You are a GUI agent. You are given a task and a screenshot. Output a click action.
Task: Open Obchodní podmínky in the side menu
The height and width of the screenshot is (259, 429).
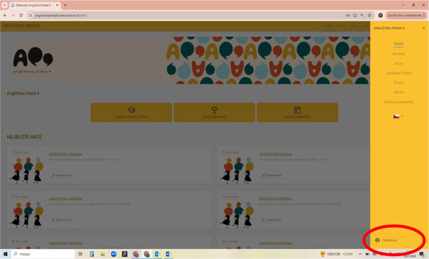tap(399, 102)
